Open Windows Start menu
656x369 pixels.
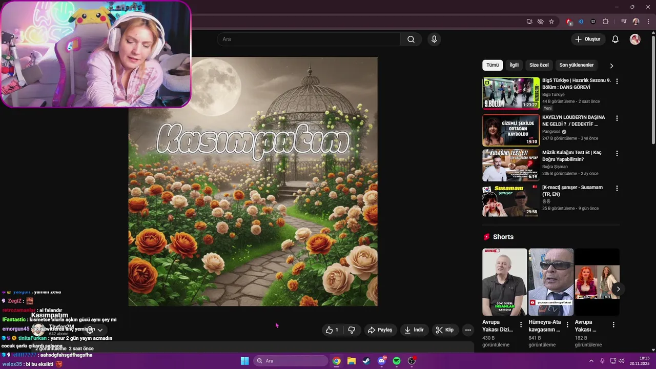point(244,361)
